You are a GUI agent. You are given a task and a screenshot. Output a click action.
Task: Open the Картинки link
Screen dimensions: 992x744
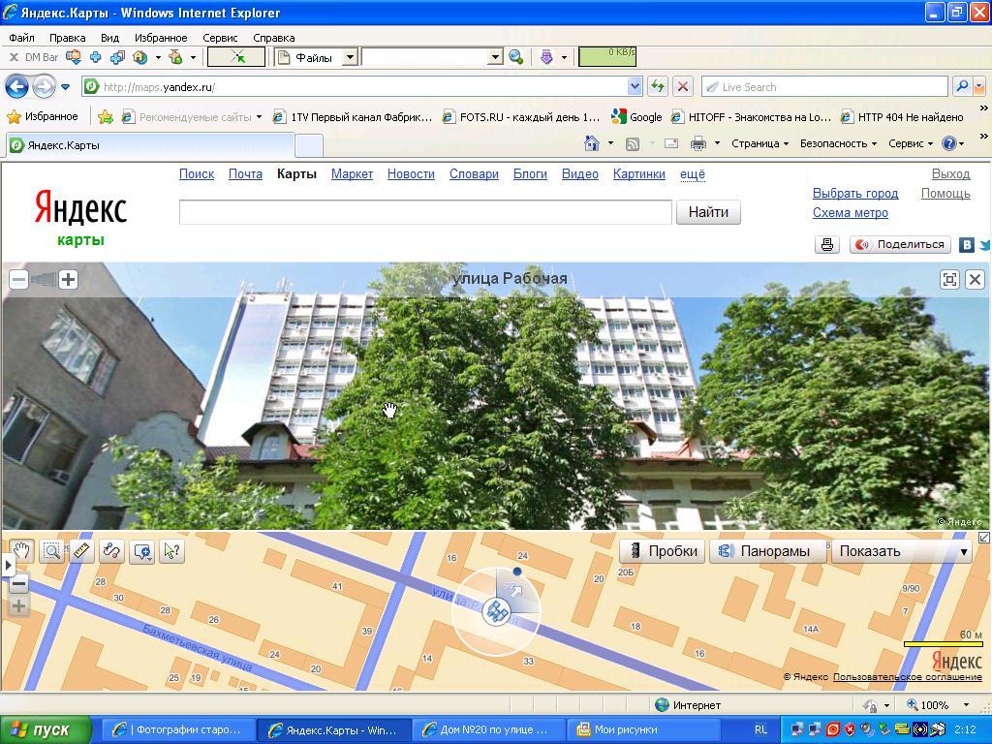(x=639, y=174)
